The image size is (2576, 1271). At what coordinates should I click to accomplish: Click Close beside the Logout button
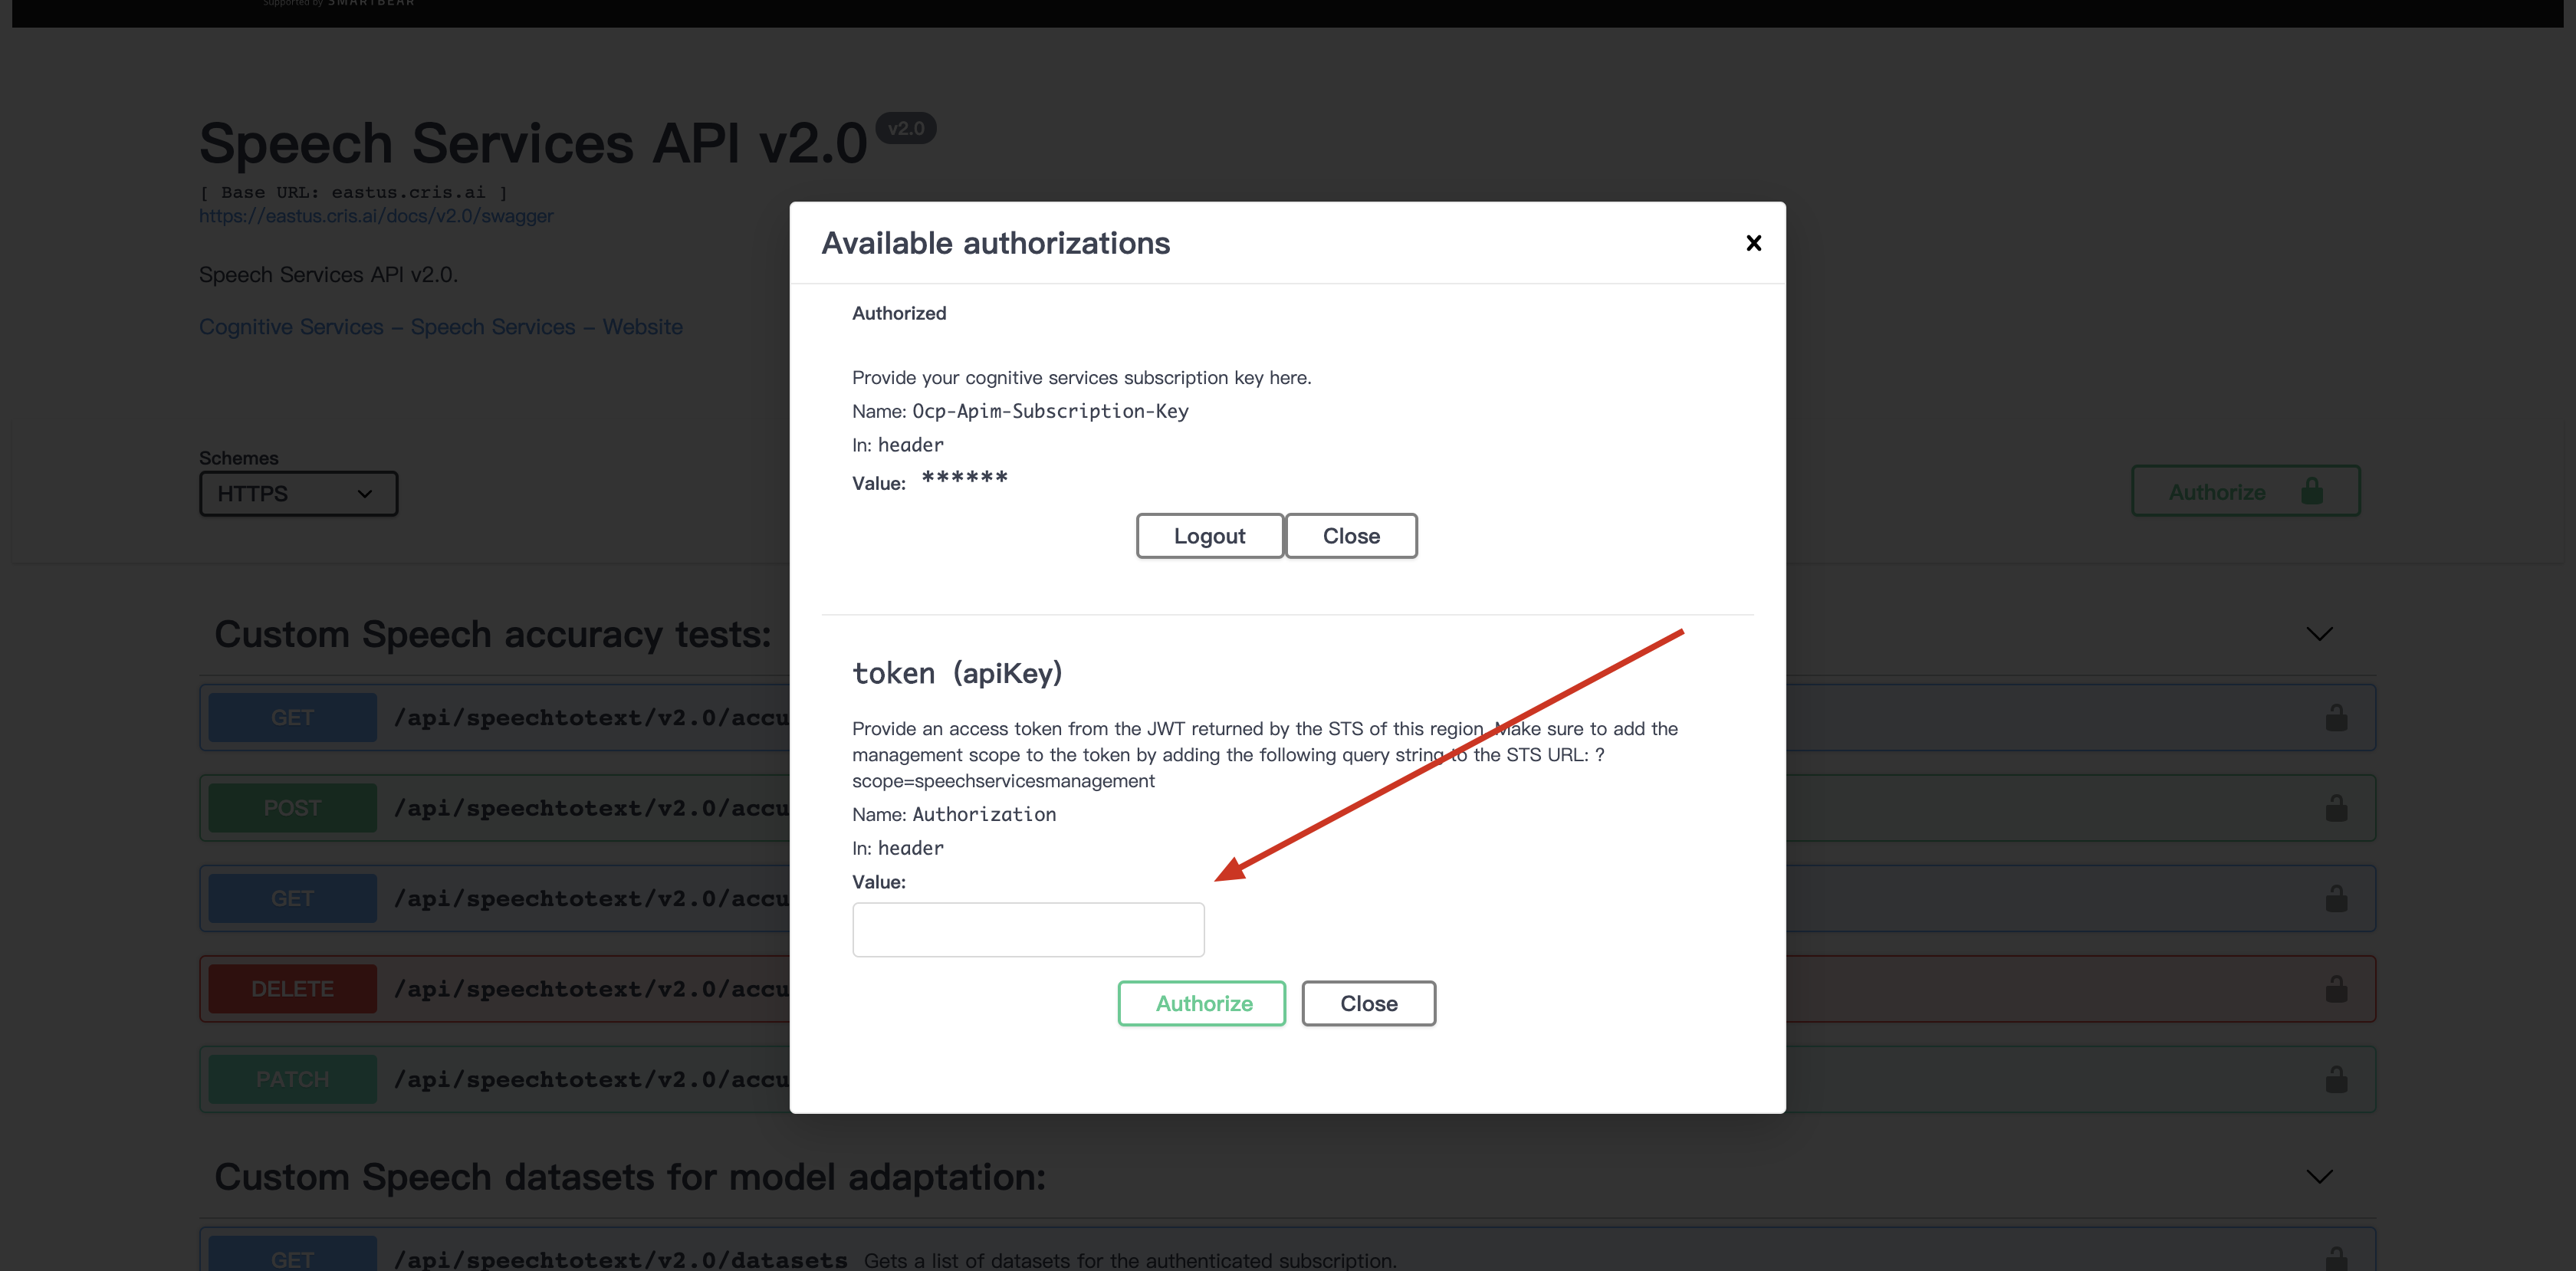coord(1350,536)
